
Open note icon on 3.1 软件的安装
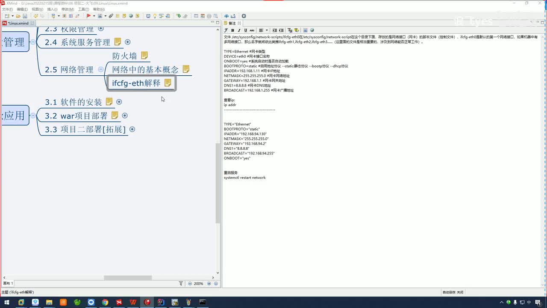pos(109,102)
